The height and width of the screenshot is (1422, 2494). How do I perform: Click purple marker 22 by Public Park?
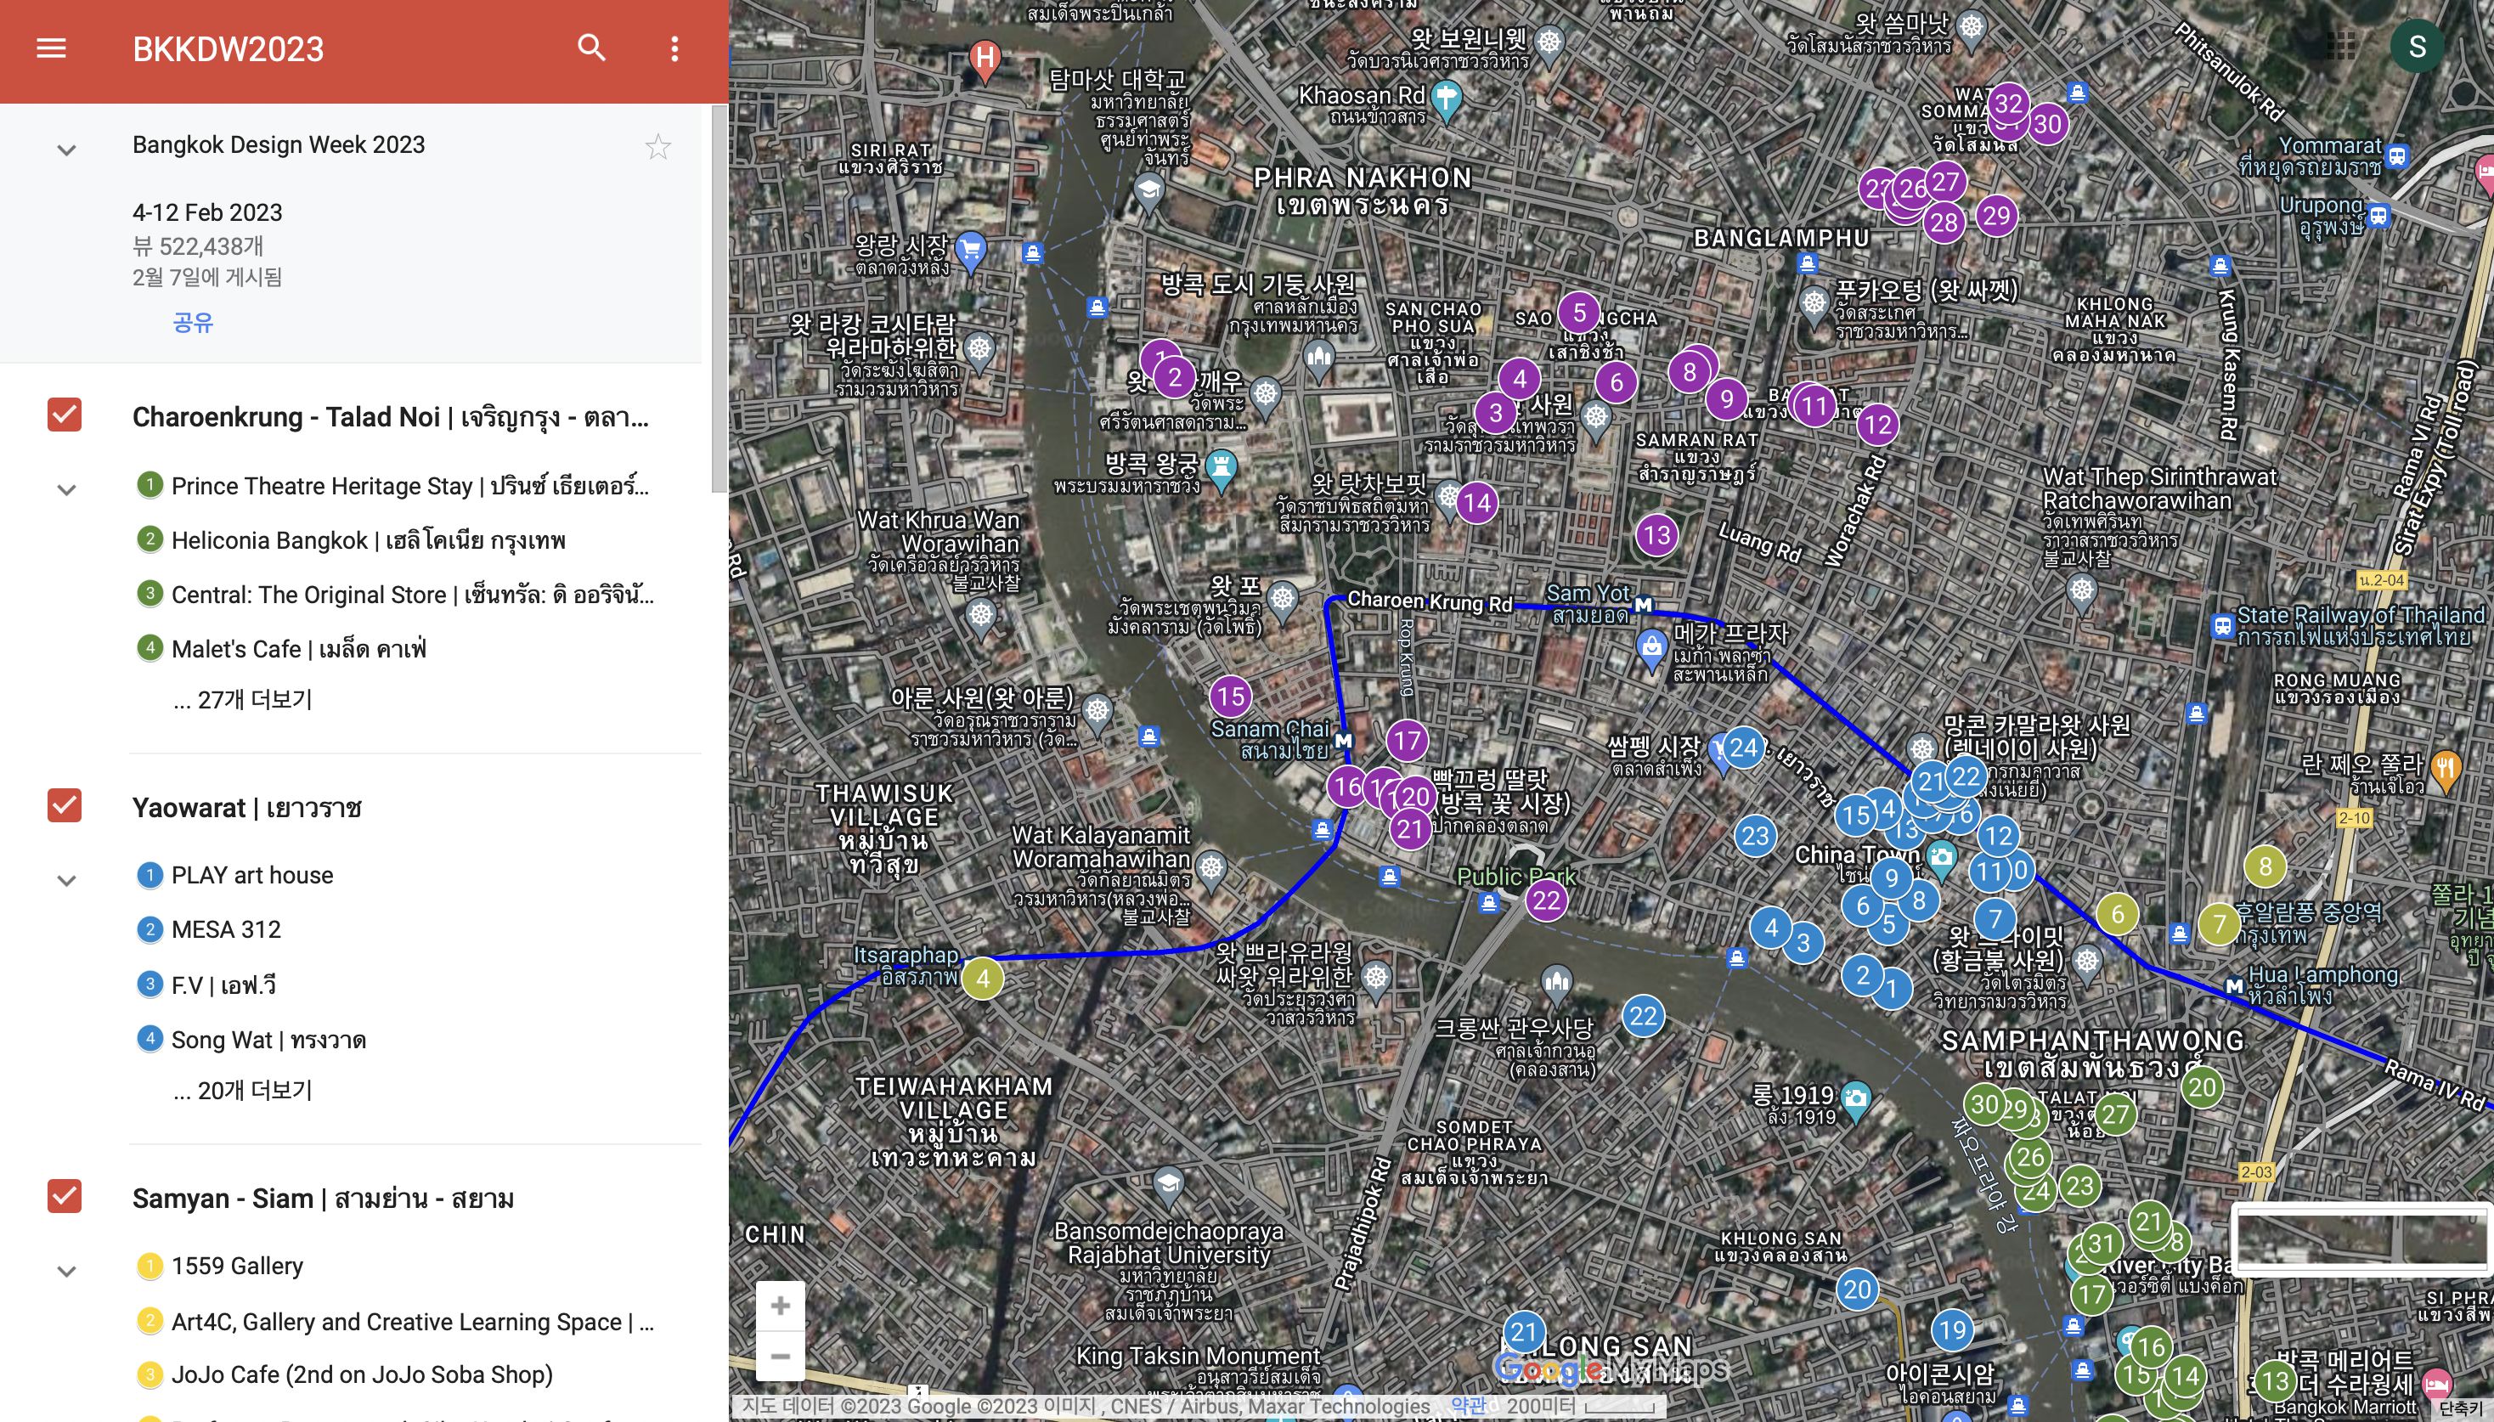click(1547, 900)
